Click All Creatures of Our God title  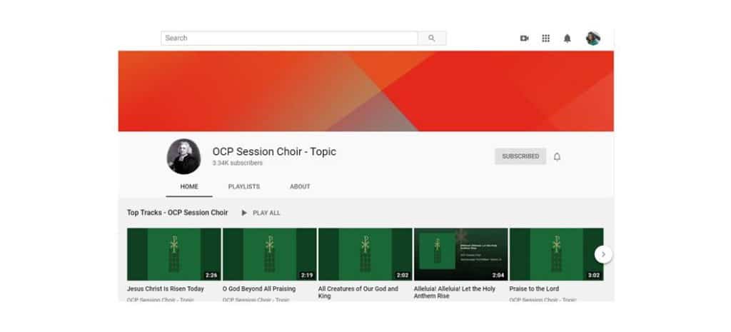point(358,292)
